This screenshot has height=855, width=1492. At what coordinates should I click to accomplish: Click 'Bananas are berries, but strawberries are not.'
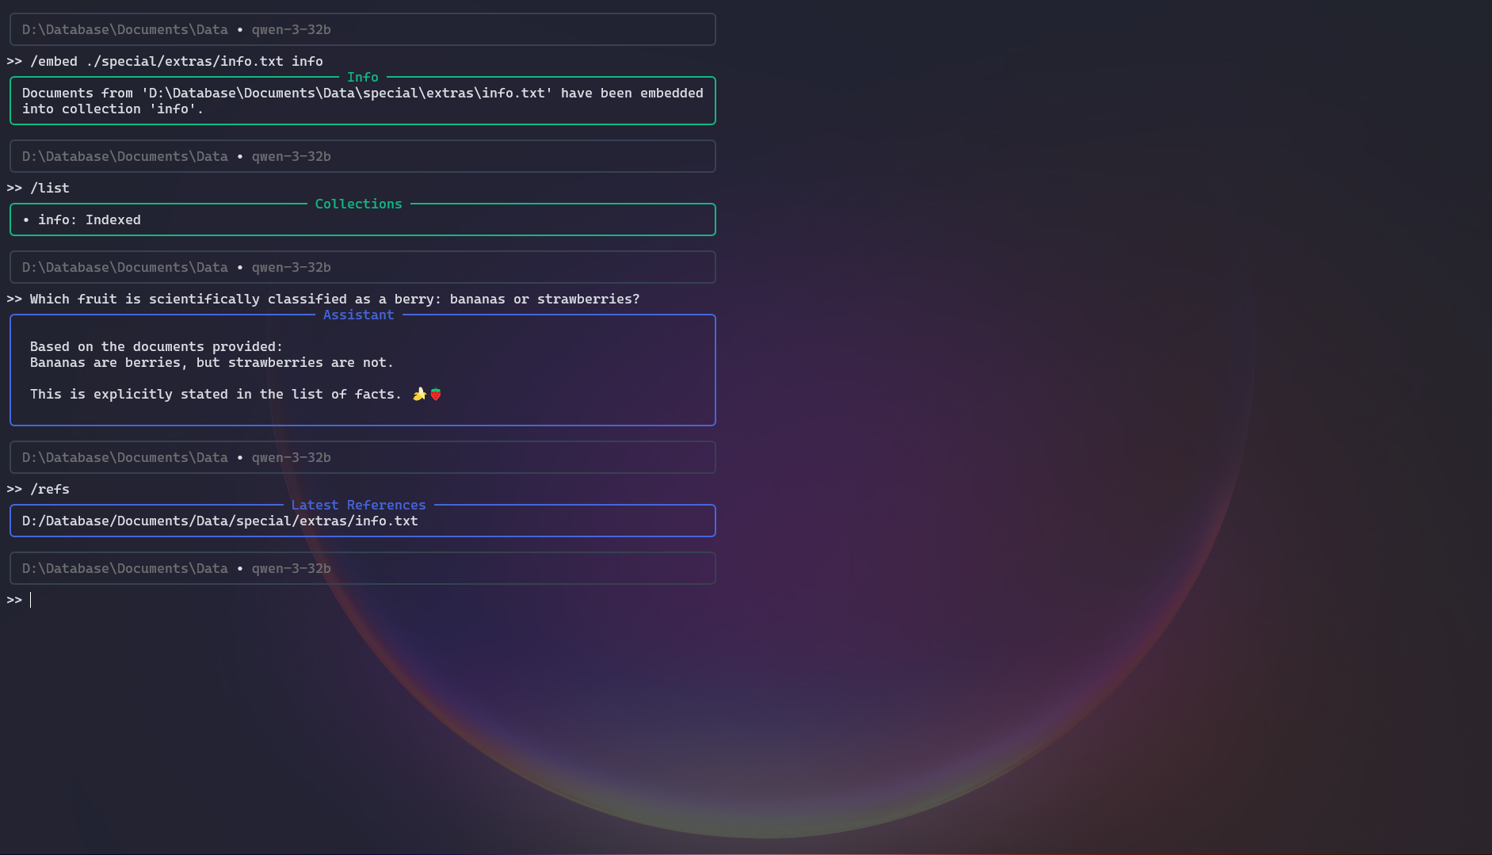coord(212,362)
